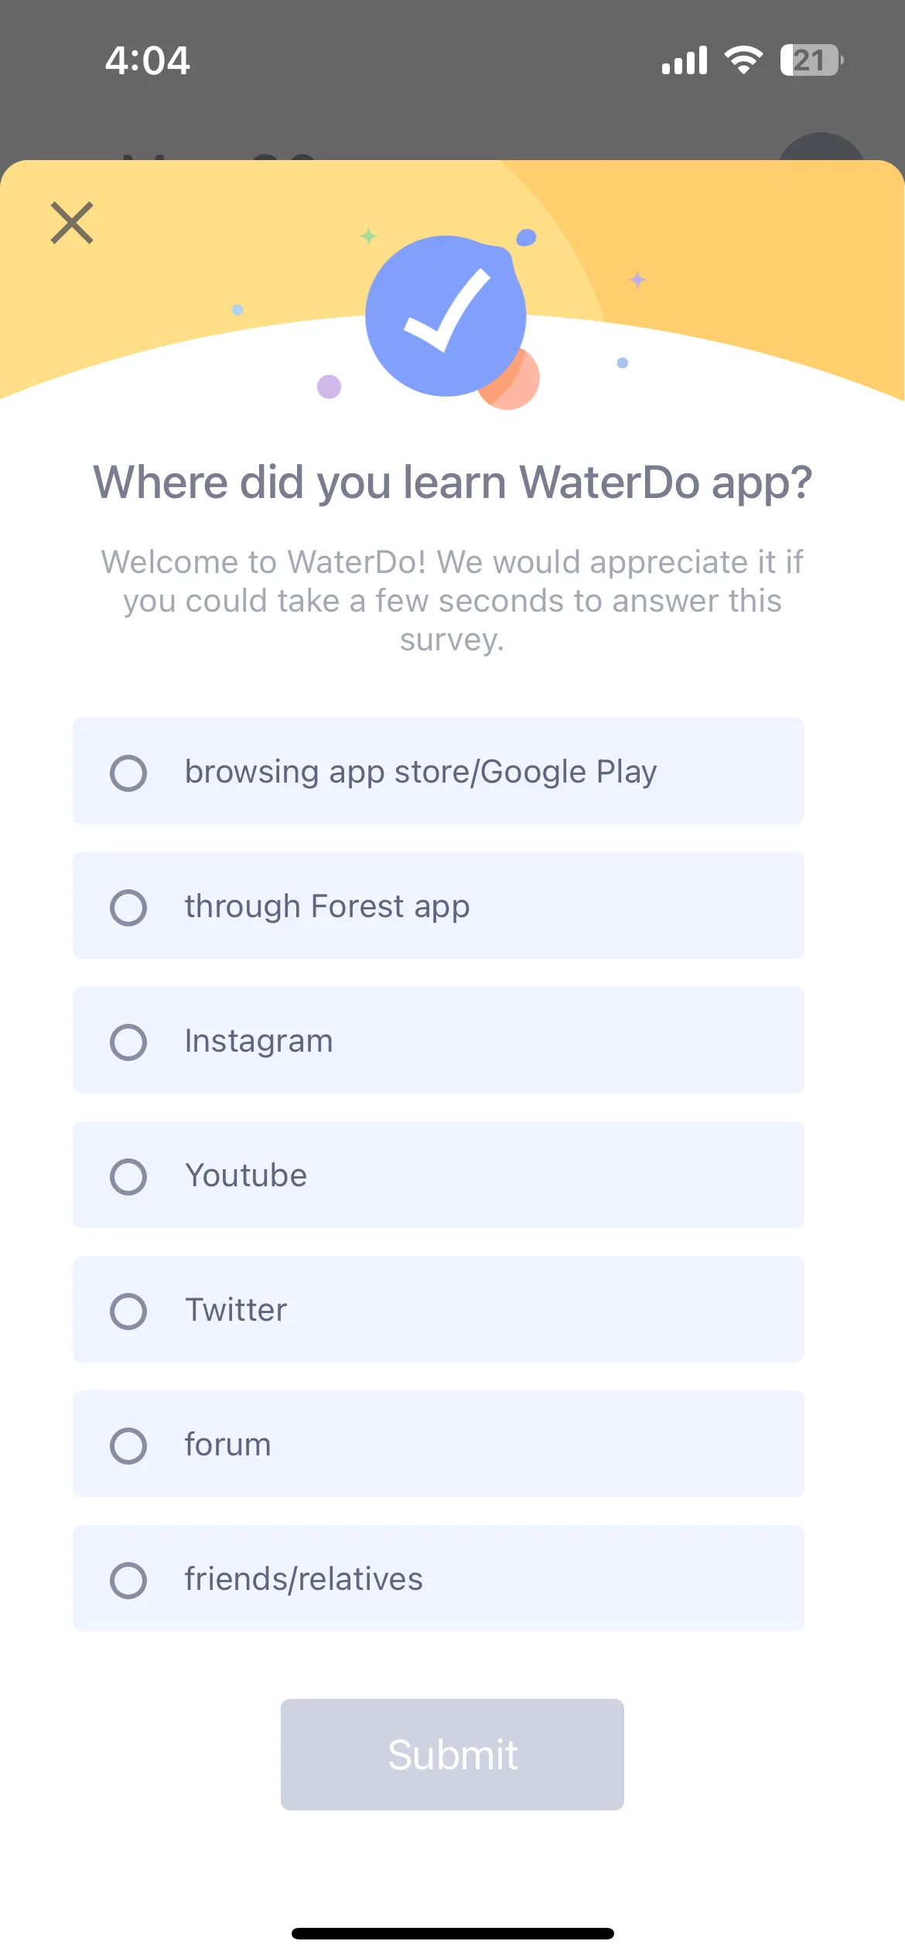Select the browsing app store/Google Play radio button

click(x=128, y=773)
